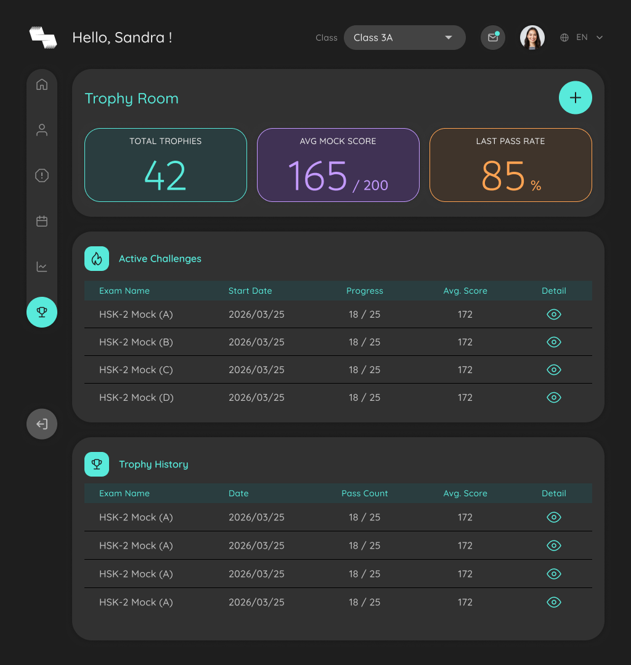Image resolution: width=631 pixels, height=665 pixels.
Task: Open the user profile sidebar icon
Action: (41, 130)
